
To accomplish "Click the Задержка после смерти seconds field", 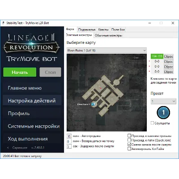I will pos(69,146).
